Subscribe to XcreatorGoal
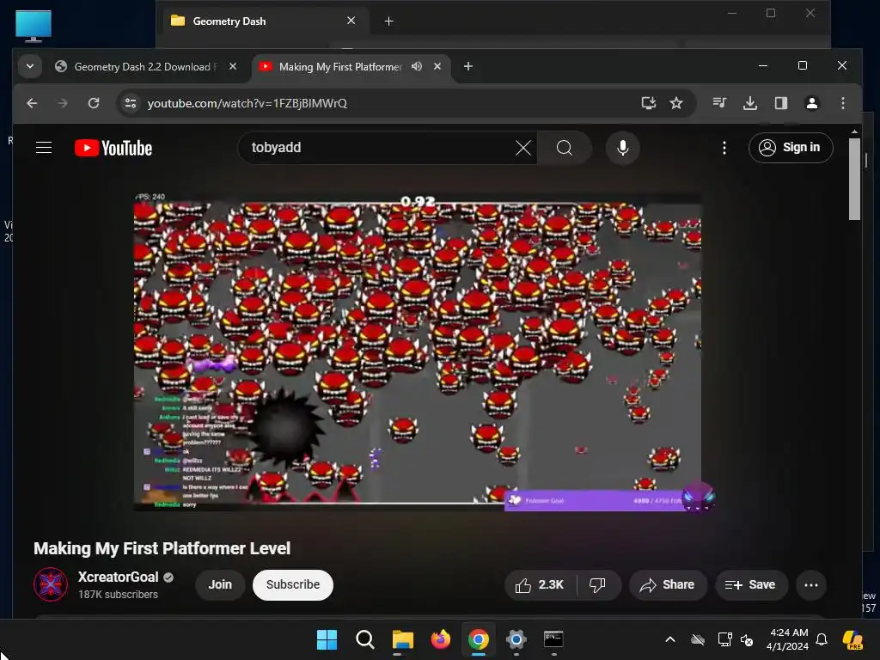The height and width of the screenshot is (660, 880). tap(293, 584)
